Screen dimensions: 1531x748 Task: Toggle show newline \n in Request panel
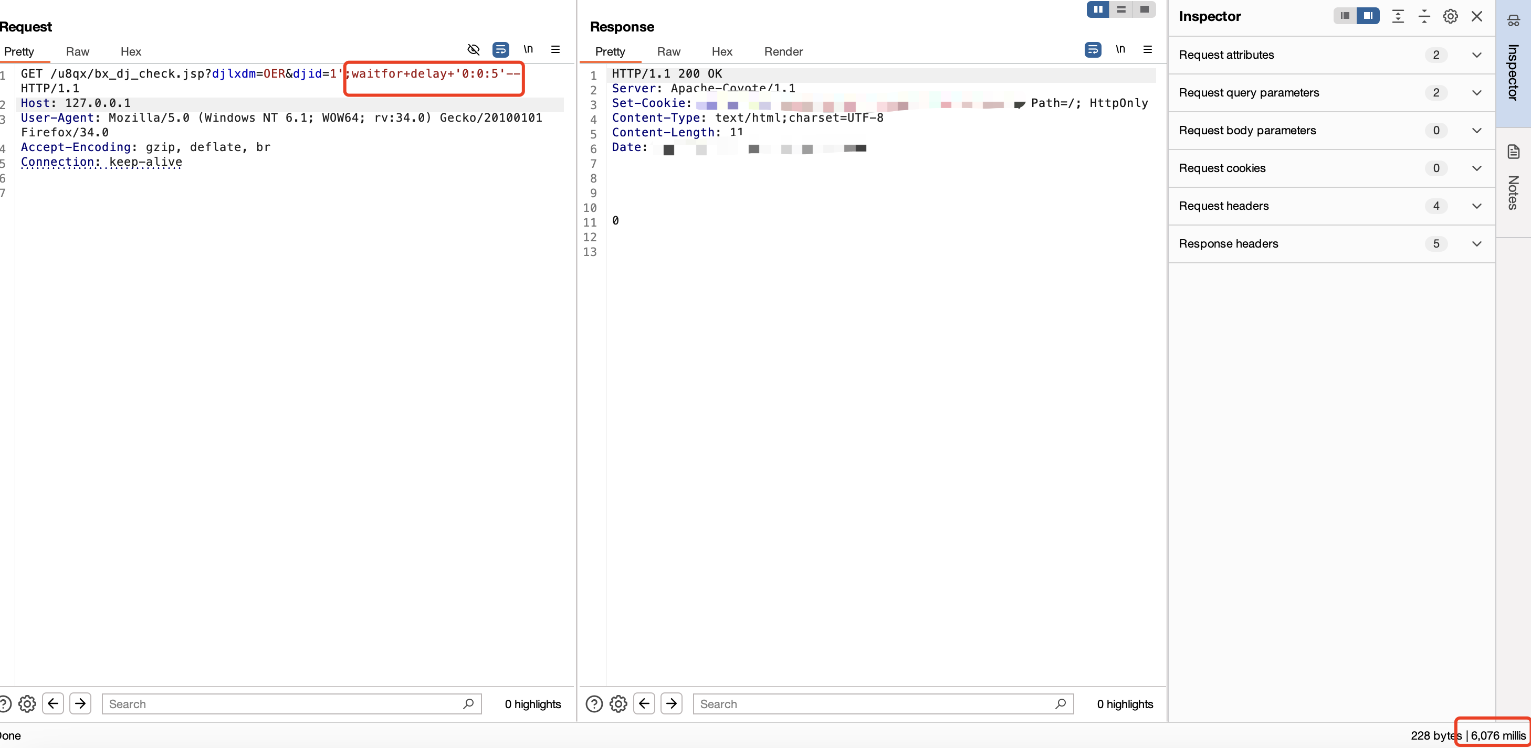528,49
